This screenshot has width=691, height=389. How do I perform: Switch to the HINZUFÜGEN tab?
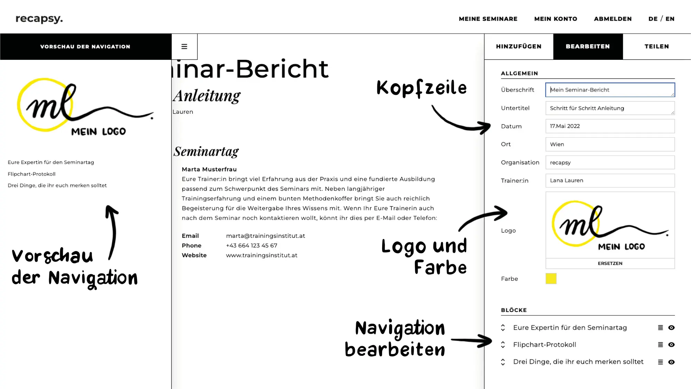tap(519, 46)
